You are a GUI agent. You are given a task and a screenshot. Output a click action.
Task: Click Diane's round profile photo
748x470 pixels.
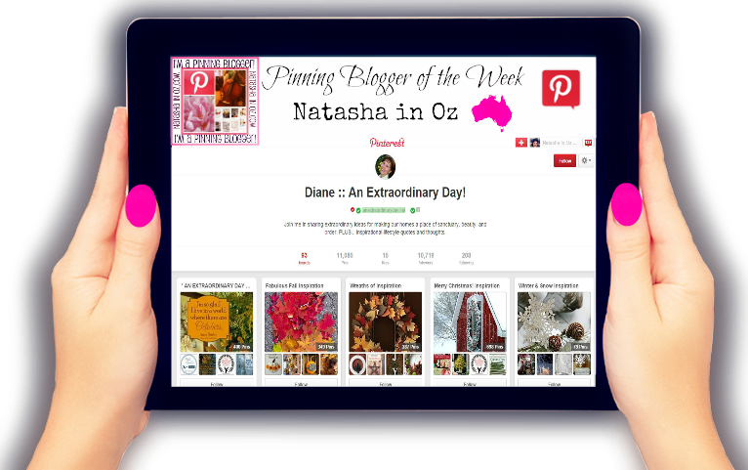[x=386, y=166]
